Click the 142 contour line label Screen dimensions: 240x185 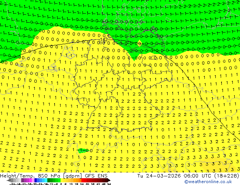[x=104, y=40]
